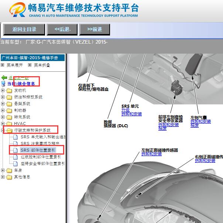Go back with the <<后退 button
223x223 pixels.
point(62,29)
